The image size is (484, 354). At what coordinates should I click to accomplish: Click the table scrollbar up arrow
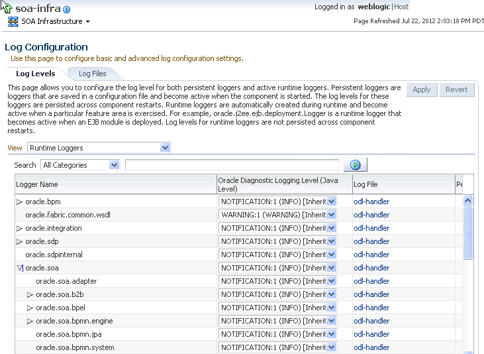467,201
